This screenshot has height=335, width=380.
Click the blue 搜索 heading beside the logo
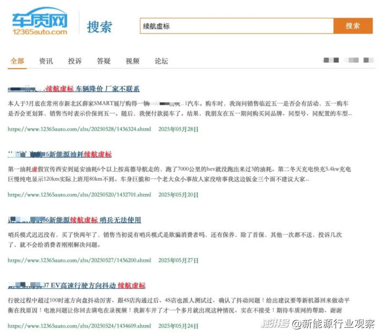click(100, 26)
